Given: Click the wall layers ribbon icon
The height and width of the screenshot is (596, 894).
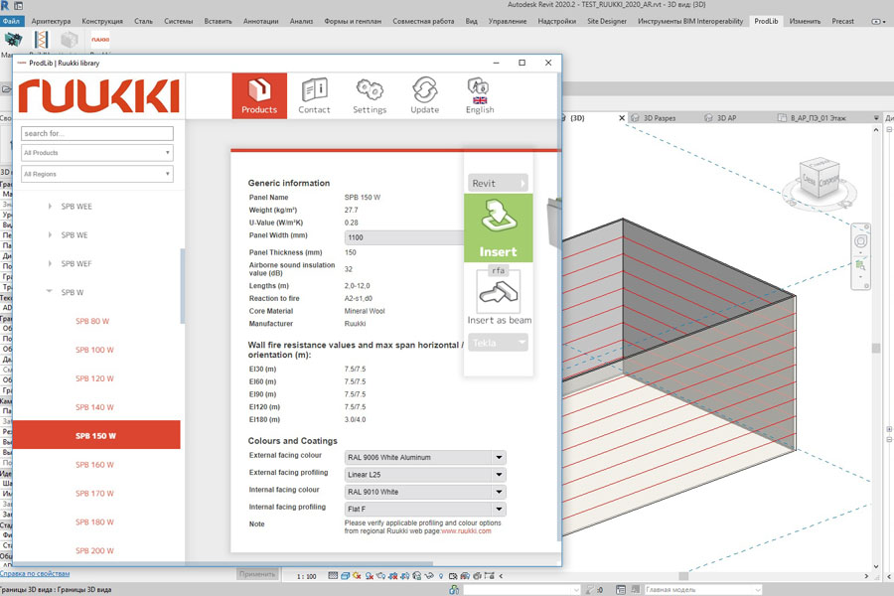Looking at the screenshot, I should (x=41, y=40).
